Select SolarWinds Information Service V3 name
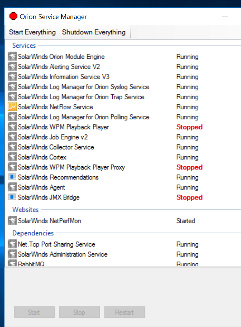This screenshot has width=241, height=327. tap(64, 77)
